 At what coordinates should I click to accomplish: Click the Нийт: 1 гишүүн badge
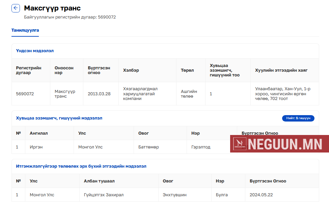pos(298,118)
